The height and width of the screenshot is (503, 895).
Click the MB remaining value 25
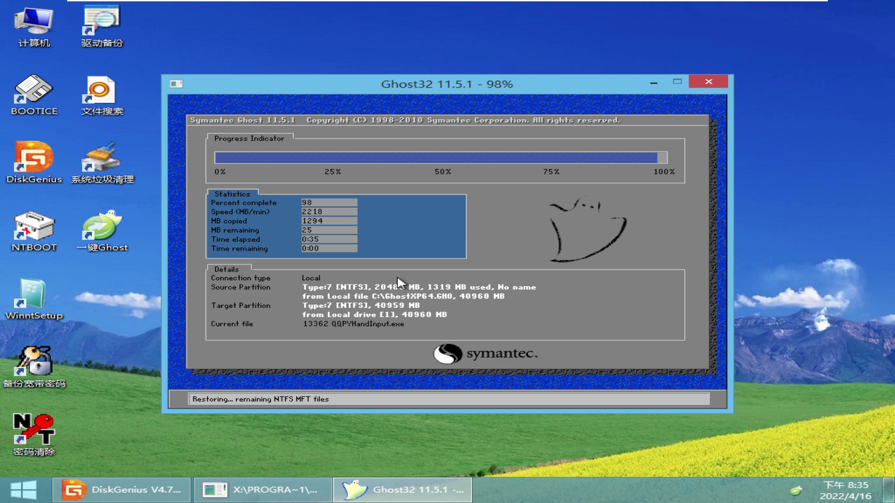tap(329, 230)
